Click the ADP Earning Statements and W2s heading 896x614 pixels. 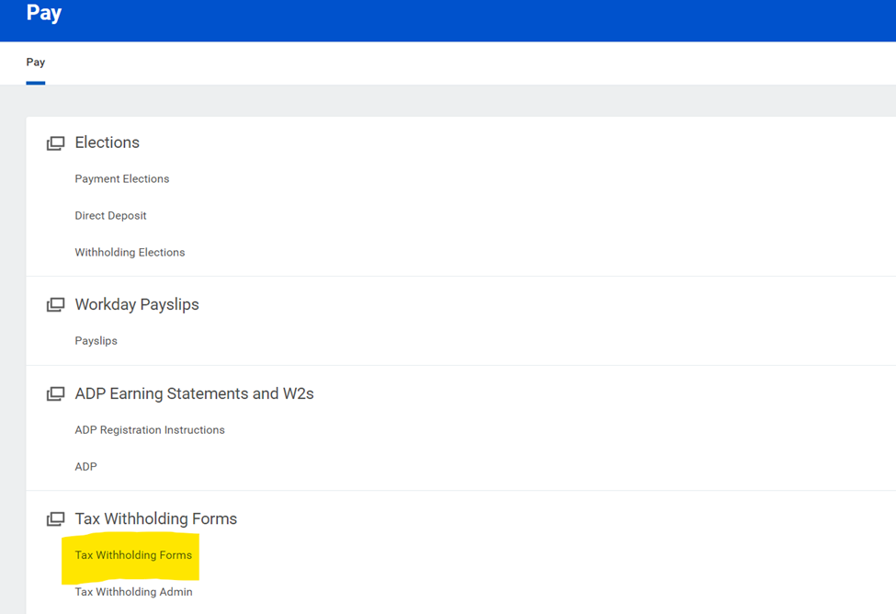pyautogui.click(x=194, y=393)
